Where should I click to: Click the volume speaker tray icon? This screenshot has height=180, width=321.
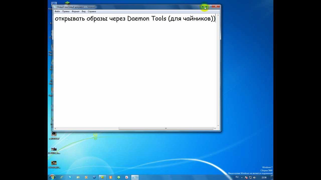(x=254, y=177)
